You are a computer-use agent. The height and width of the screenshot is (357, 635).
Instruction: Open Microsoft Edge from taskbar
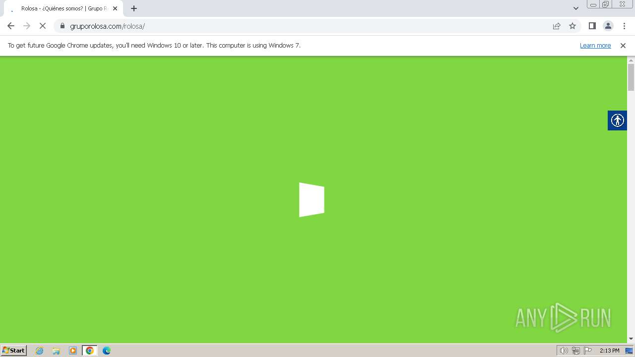(107, 351)
